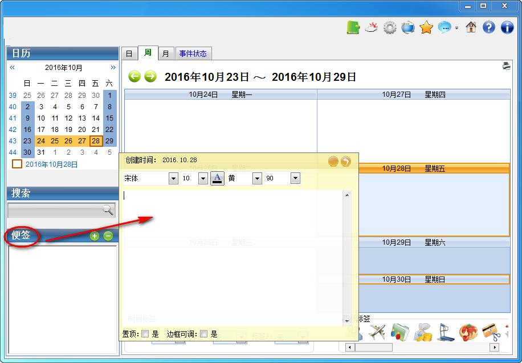This screenshot has width=522, height=363.
Task: Open the opacity 90 dropdown
Action: 295,179
